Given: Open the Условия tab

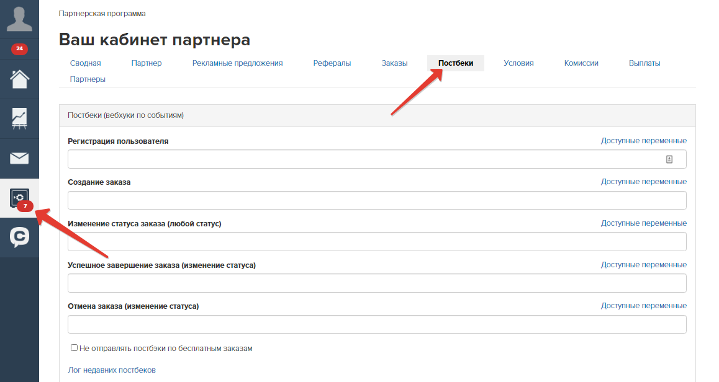Looking at the screenshot, I should pos(518,63).
